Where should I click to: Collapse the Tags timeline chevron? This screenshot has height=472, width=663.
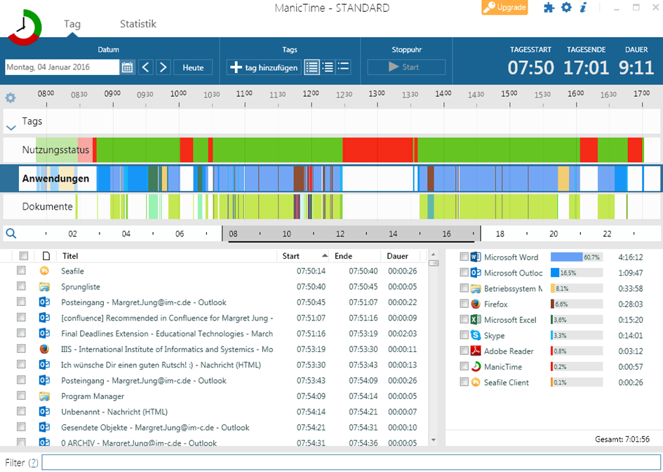(x=11, y=128)
